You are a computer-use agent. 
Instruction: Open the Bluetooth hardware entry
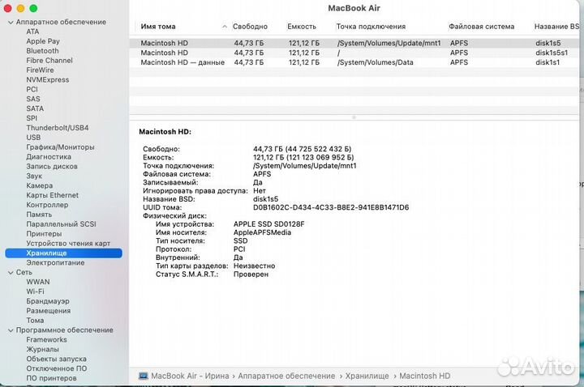pyautogui.click(x=42, y=50)
